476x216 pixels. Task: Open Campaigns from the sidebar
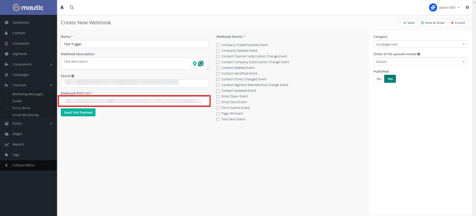(20, 75)
